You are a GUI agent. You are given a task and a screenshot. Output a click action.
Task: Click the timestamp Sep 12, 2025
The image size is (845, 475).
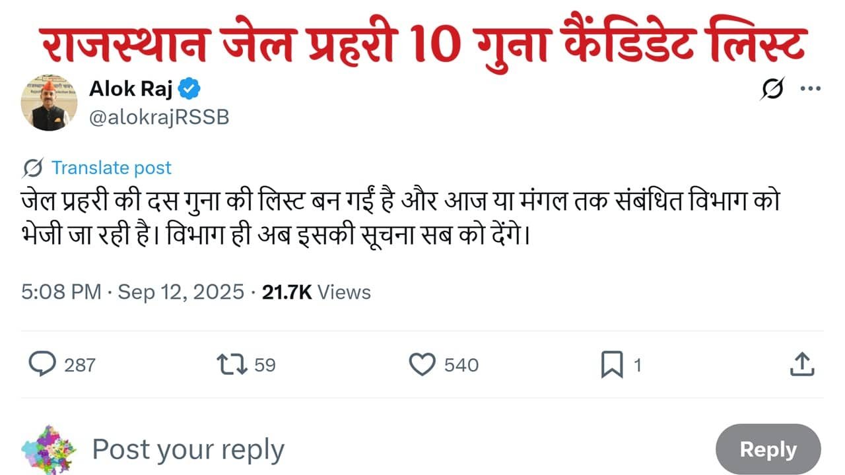(180, 292)
